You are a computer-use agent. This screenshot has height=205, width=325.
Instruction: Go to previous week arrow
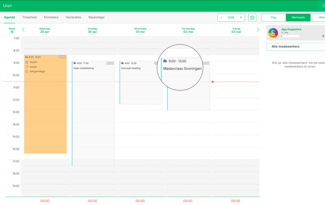23,30
